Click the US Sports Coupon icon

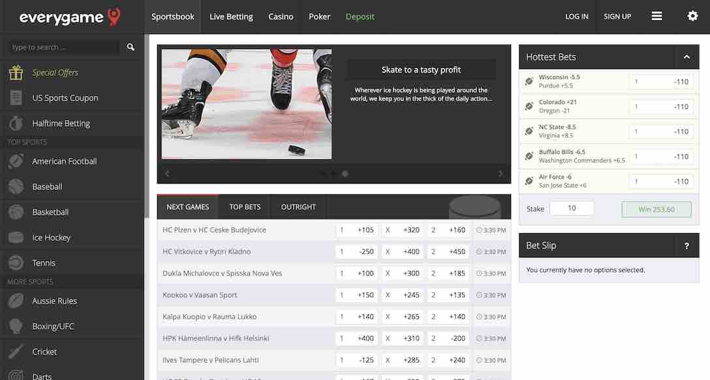pos(16,98)
